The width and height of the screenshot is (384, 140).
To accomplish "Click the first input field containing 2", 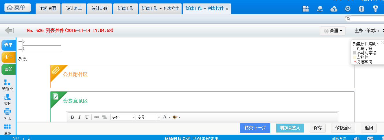I will [x=42, y=42].
